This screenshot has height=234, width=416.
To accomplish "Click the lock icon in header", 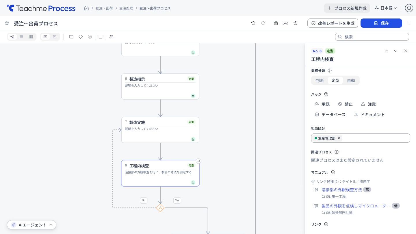I will pyautogui.click(x=276, y=23).
